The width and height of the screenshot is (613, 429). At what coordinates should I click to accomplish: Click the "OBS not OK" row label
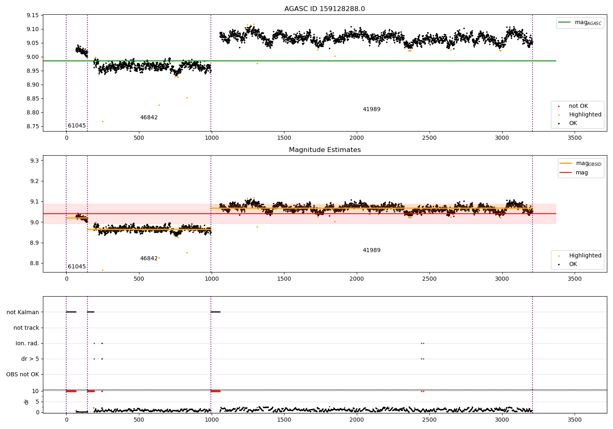22,375
